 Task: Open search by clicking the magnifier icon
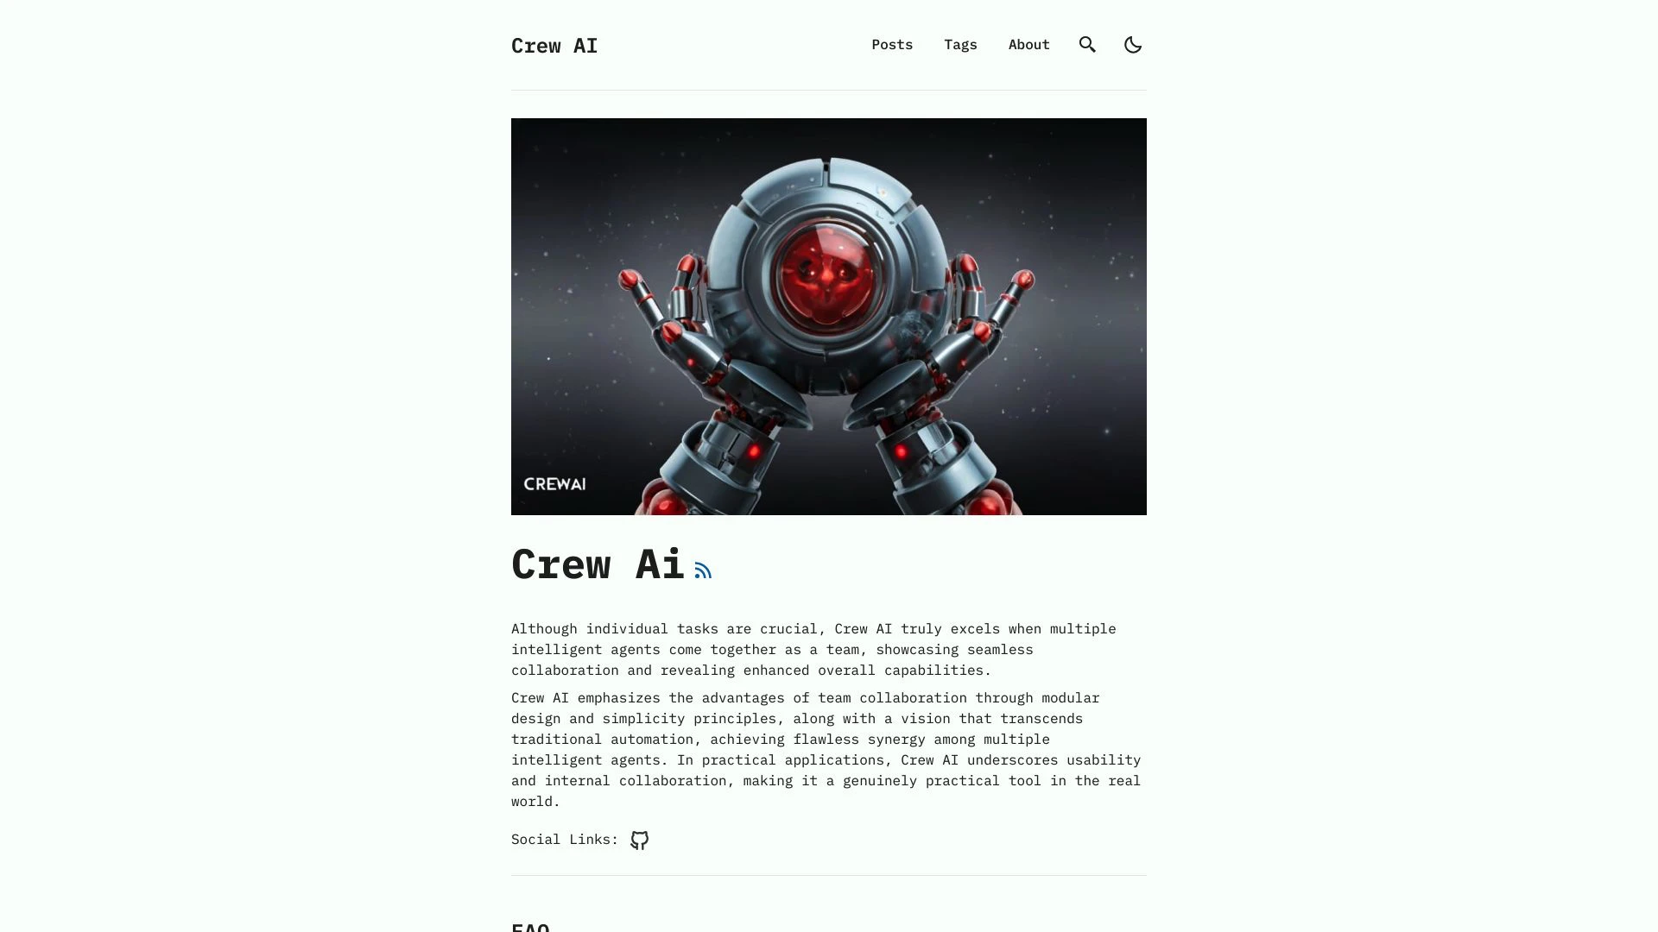point(1087,44)
